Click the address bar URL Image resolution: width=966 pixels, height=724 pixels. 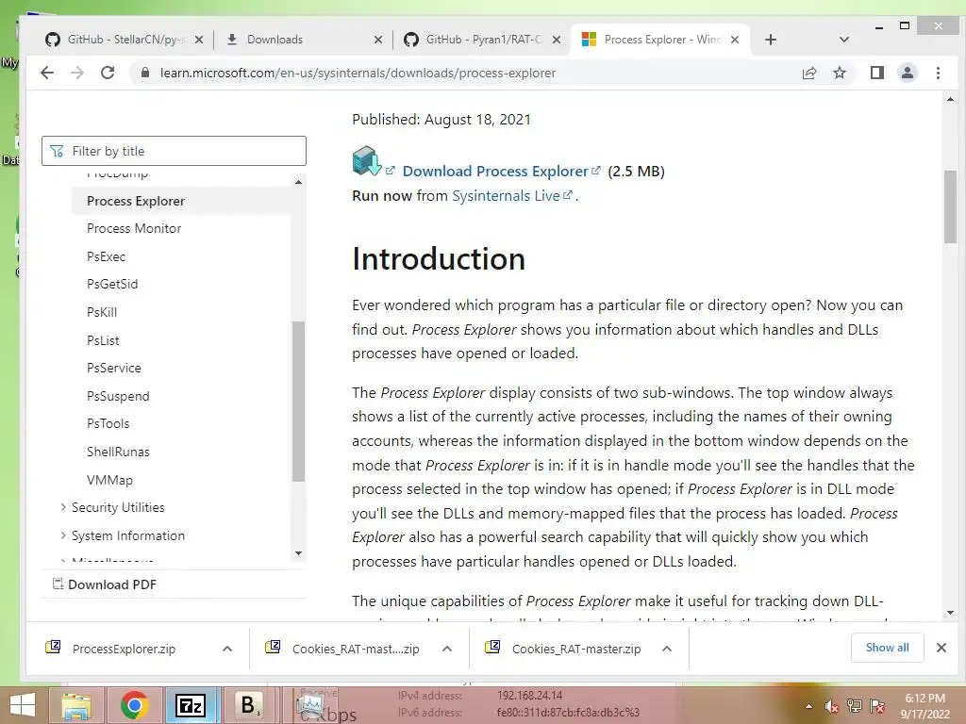(x=358, y=73)
